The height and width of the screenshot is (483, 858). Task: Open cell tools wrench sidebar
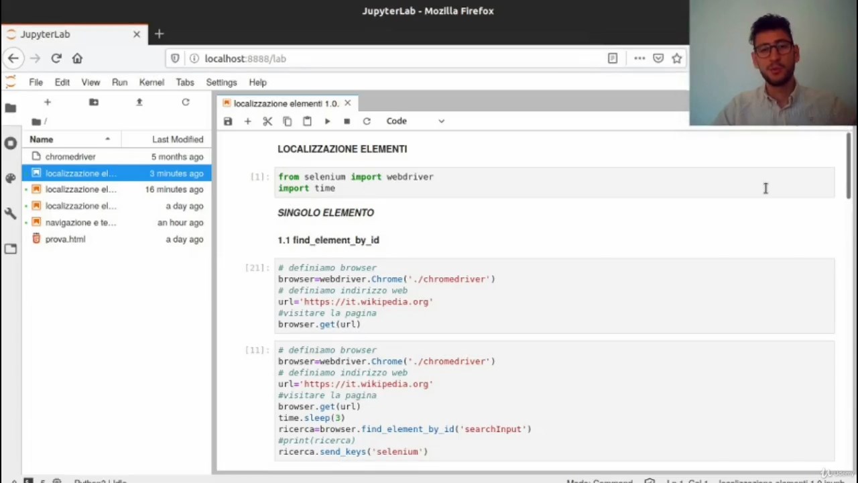point(10,213)
